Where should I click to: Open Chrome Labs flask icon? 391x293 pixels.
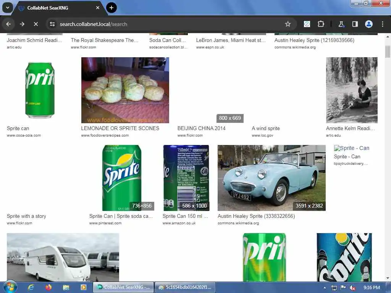pyautogui.click(x=341, y=24)
